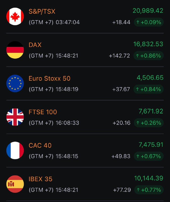This screenshot has width=170, height=202.
Task: Open the Euro Stoxx 50 index name
Action: click(49, 79)
